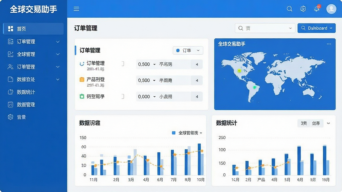Click the 全球交易助手 logo title in the sidebar
The image size is (342, 192).
pyautogui.click(x=33, y=9)
